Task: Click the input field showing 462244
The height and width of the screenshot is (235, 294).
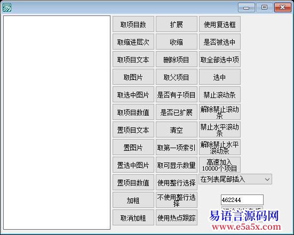Action: coord(242,200)
